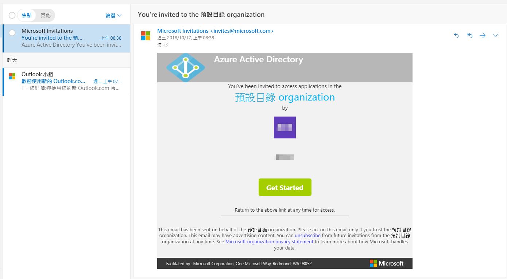The height and width of the screenshot is (279, 507).
Task: Click the unsubscribe link
Action: (308, 236)
